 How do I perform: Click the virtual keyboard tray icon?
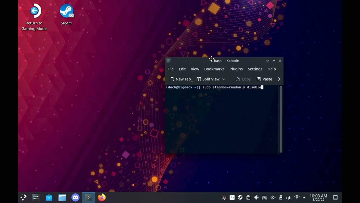click(232, 198)
